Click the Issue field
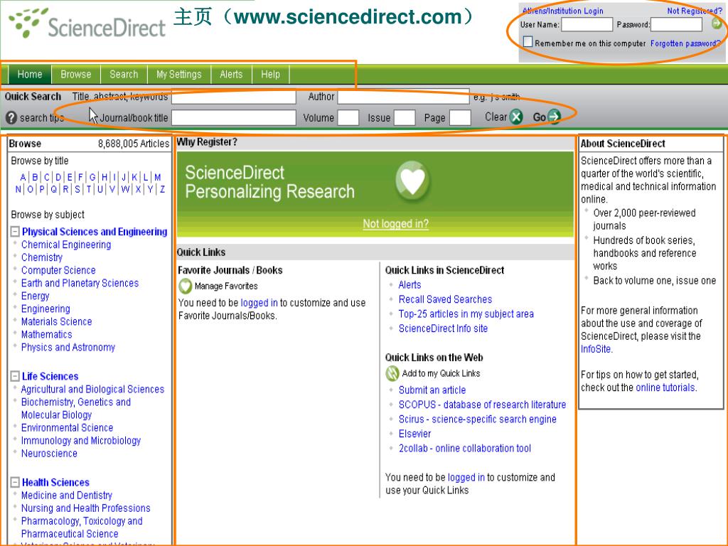The height and width of the screenshot is (546, 728). 405,117
